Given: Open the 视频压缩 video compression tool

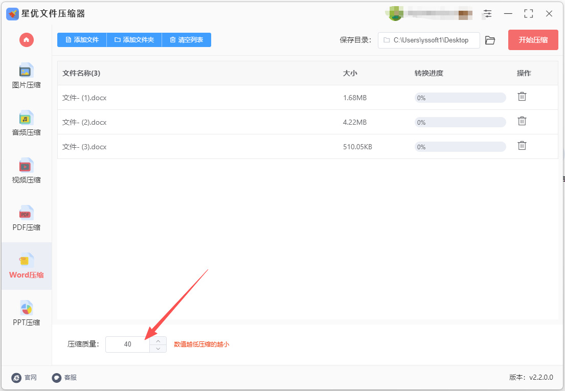Looking at the screenshot, I should tap(26, 171).
